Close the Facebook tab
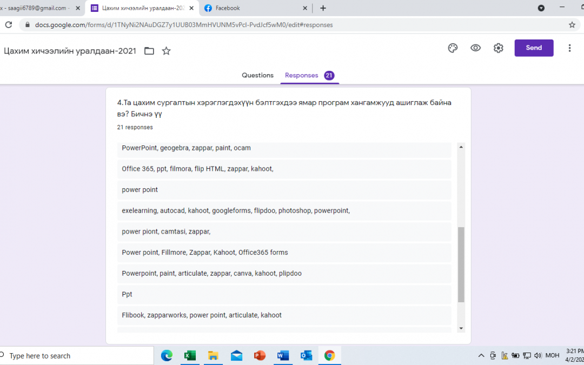The image size is (584, 365). coord(304,8)
